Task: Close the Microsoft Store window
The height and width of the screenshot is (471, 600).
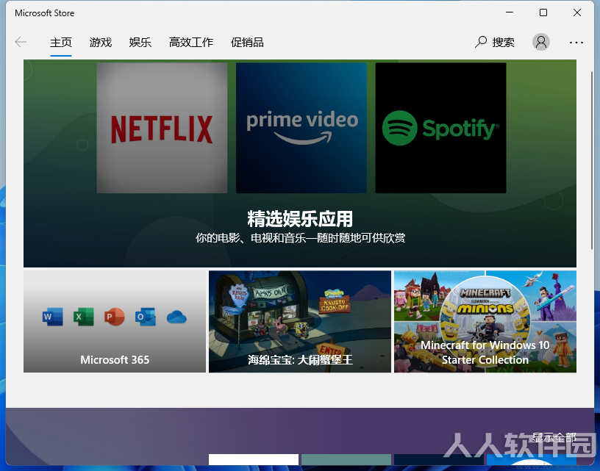Action: (x=577, y=12)
